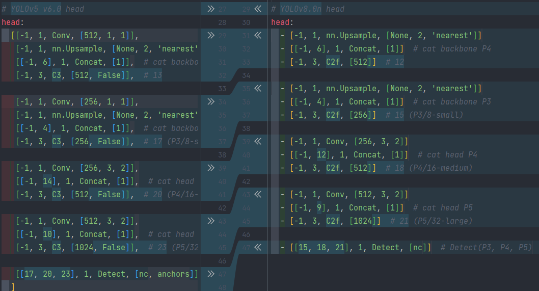Viewport: 539px width, 291px height.
Task: Click the << accept arrow beside right line 35
Action: 258,88
